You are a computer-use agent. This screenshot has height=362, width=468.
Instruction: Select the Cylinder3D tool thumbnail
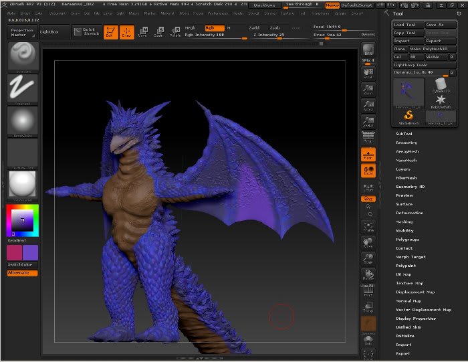click(441, 85)
